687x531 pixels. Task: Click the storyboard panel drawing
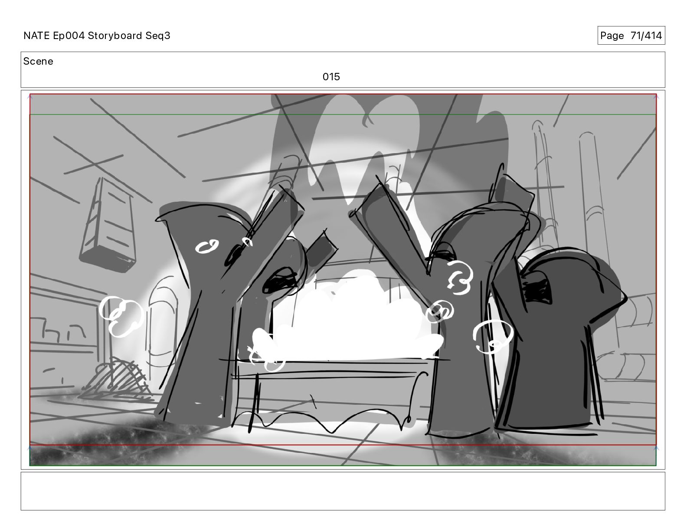pyautogui.click(x=343, y=280)
